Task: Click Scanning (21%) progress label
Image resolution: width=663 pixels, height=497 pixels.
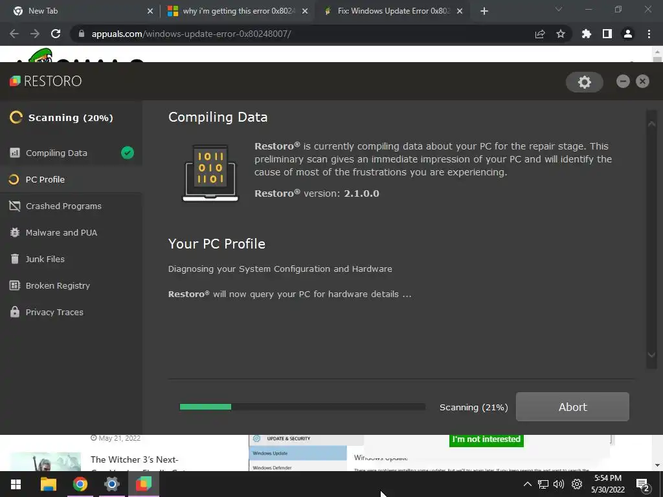Action: pyautogui.click(x=473, y=408)
